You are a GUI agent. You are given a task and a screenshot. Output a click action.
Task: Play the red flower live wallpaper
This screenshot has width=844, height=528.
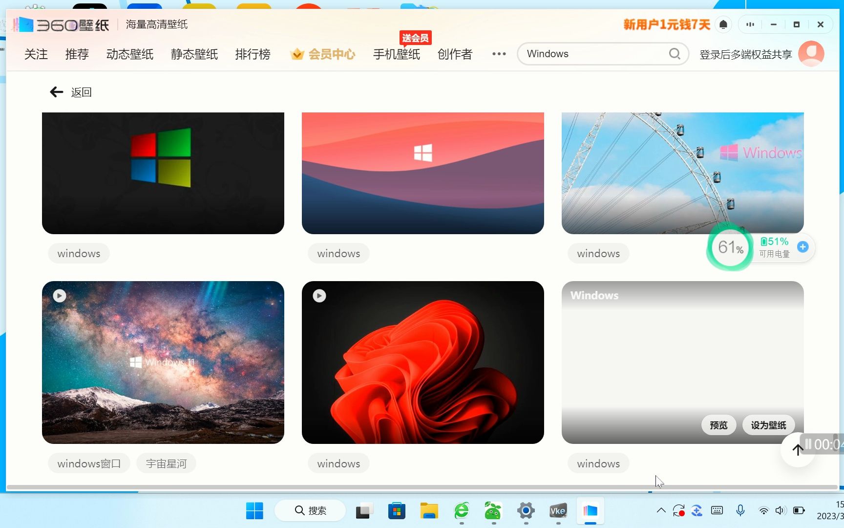[319, 296]
